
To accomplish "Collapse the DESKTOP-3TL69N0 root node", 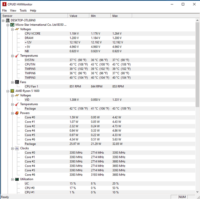I will click(x=3, y=21).
